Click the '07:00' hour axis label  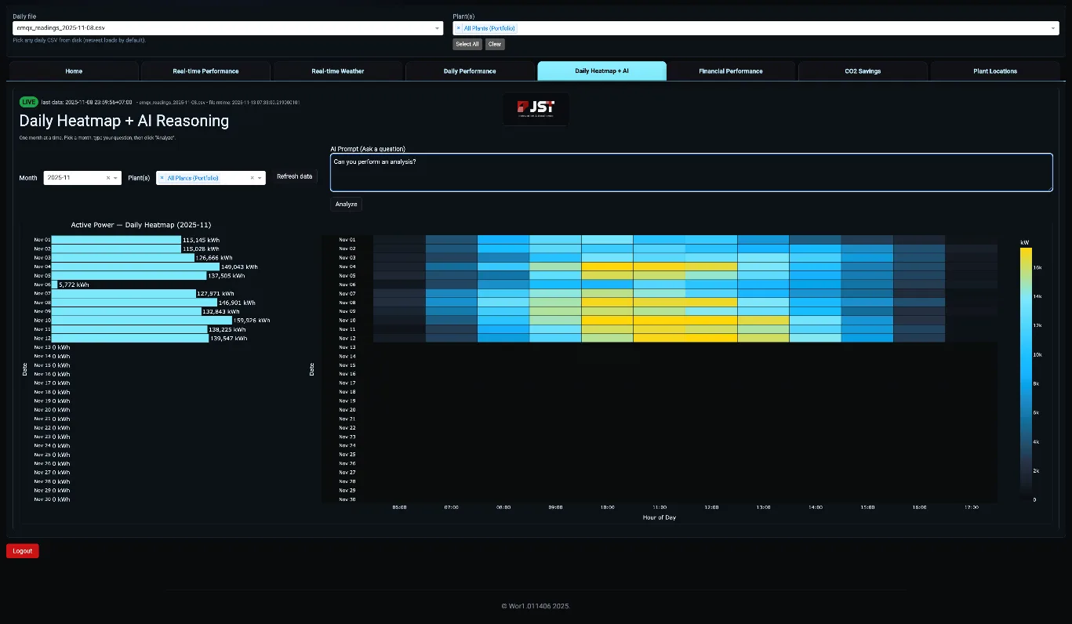pyautogui.click(x=452, y=507)
